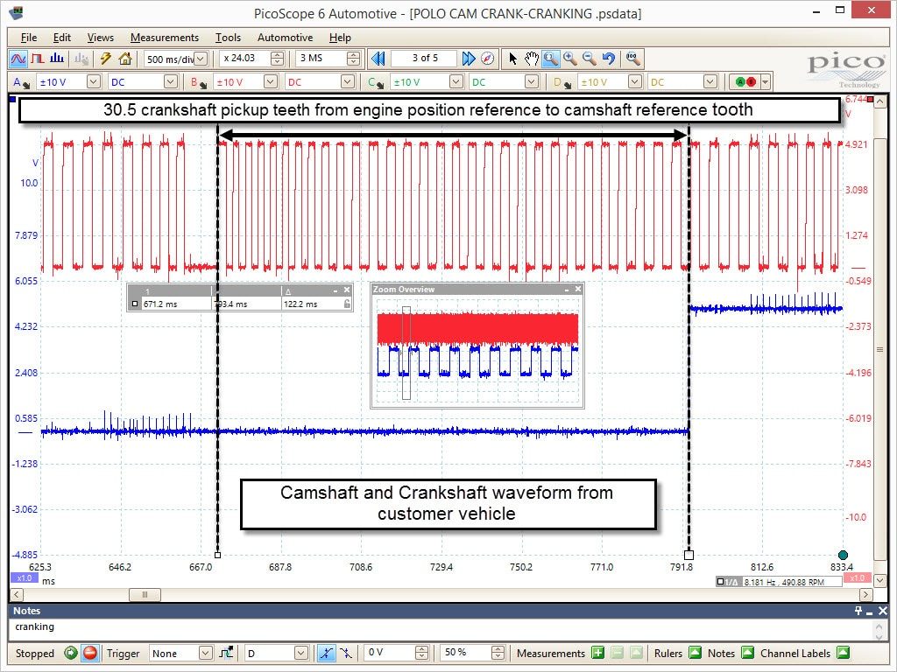The image size is (897, 672).
Task: Toggle Rulers legend display
Action: (695, 653)
